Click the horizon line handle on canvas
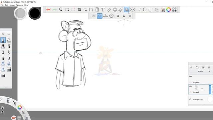Screen dimensions: 213x120 40,53
